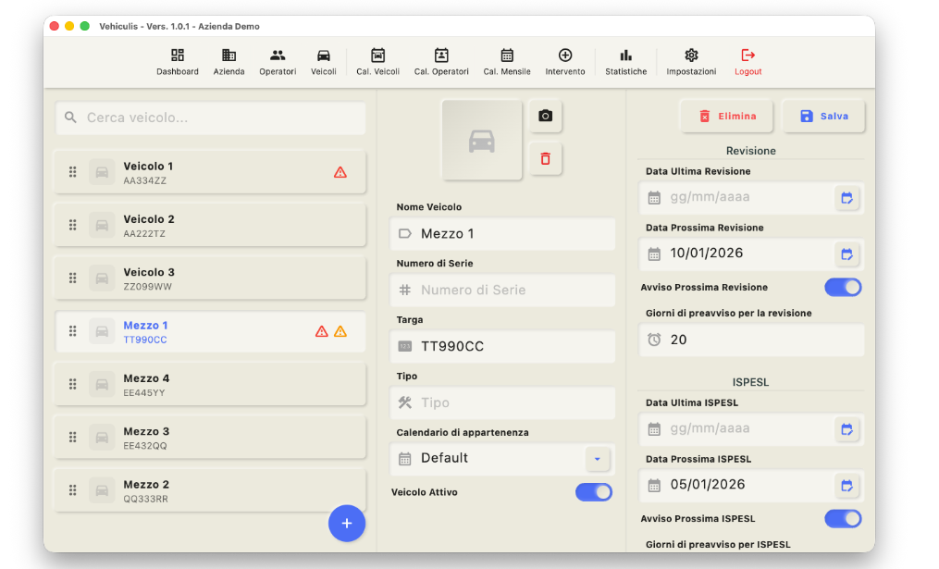Add a new vehicle with plus button
Image resolution: width=939 pixels, height=569 pixels.
tap(347, 524)
